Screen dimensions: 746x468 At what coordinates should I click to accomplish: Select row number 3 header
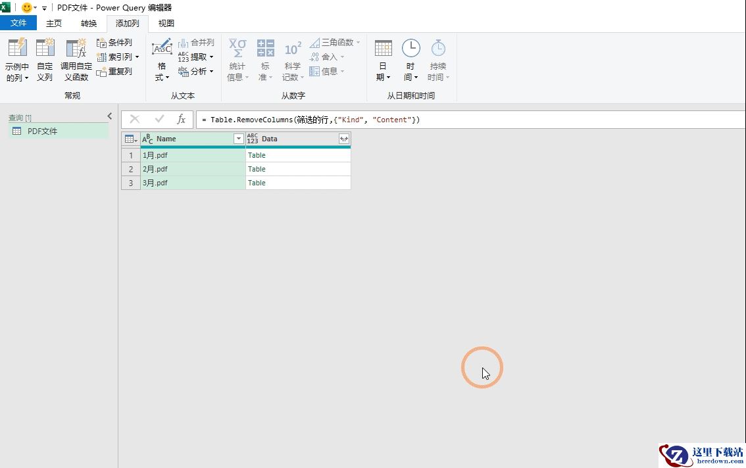coord(131,183)
